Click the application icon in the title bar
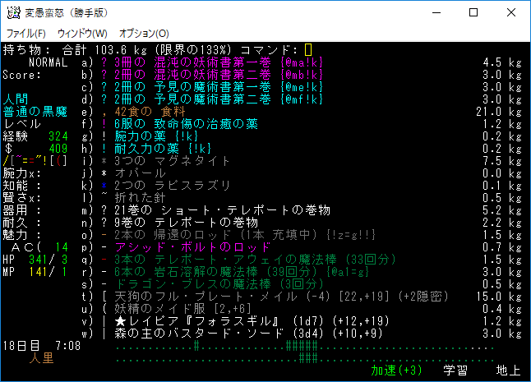Viewport: 531px width, 382px height. tap(14, 13)
